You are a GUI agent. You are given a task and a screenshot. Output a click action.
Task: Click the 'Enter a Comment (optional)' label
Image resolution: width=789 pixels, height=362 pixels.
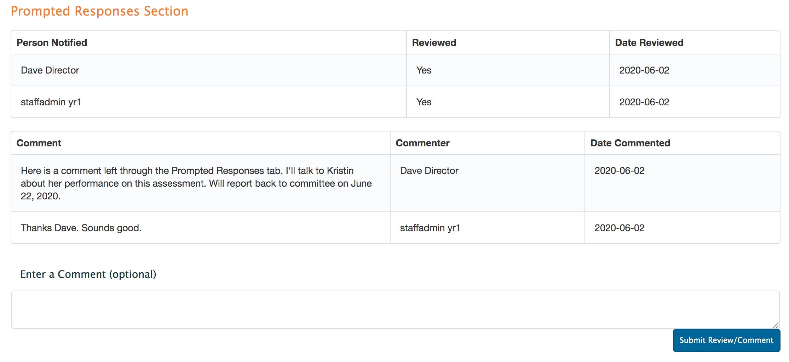pos(88,274)
